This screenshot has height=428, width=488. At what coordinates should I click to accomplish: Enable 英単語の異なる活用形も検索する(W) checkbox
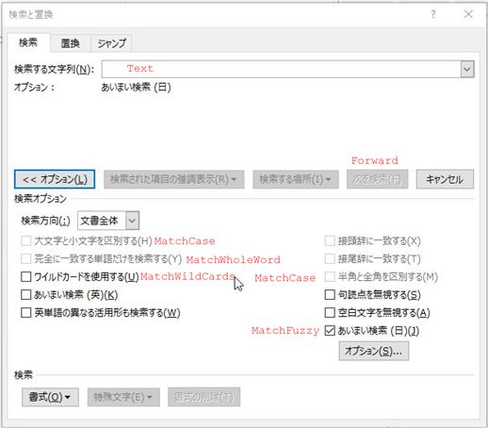coord(25,313)
